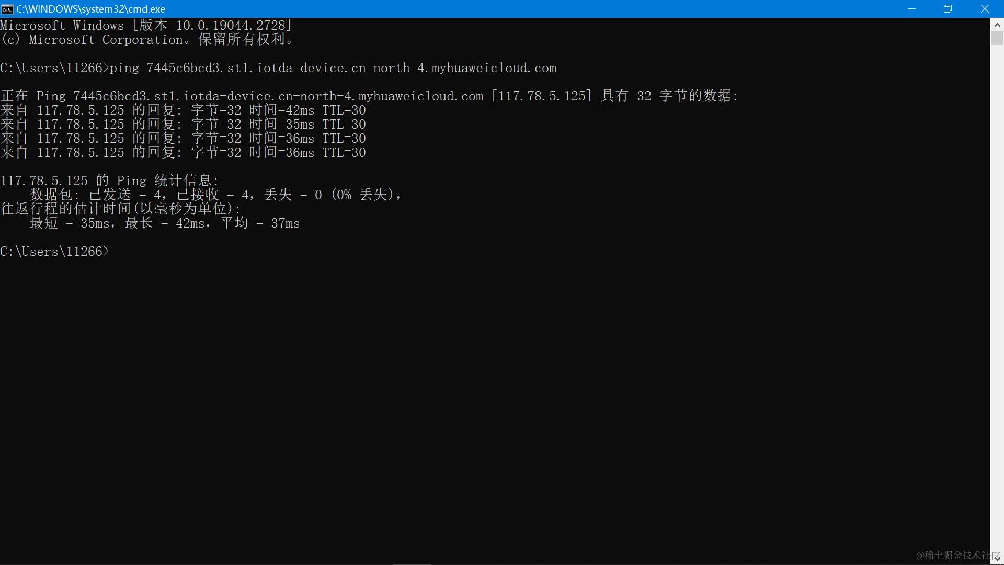Click the Microsoft Windows version line
The image size is (1004, 565).
(146, 26)
